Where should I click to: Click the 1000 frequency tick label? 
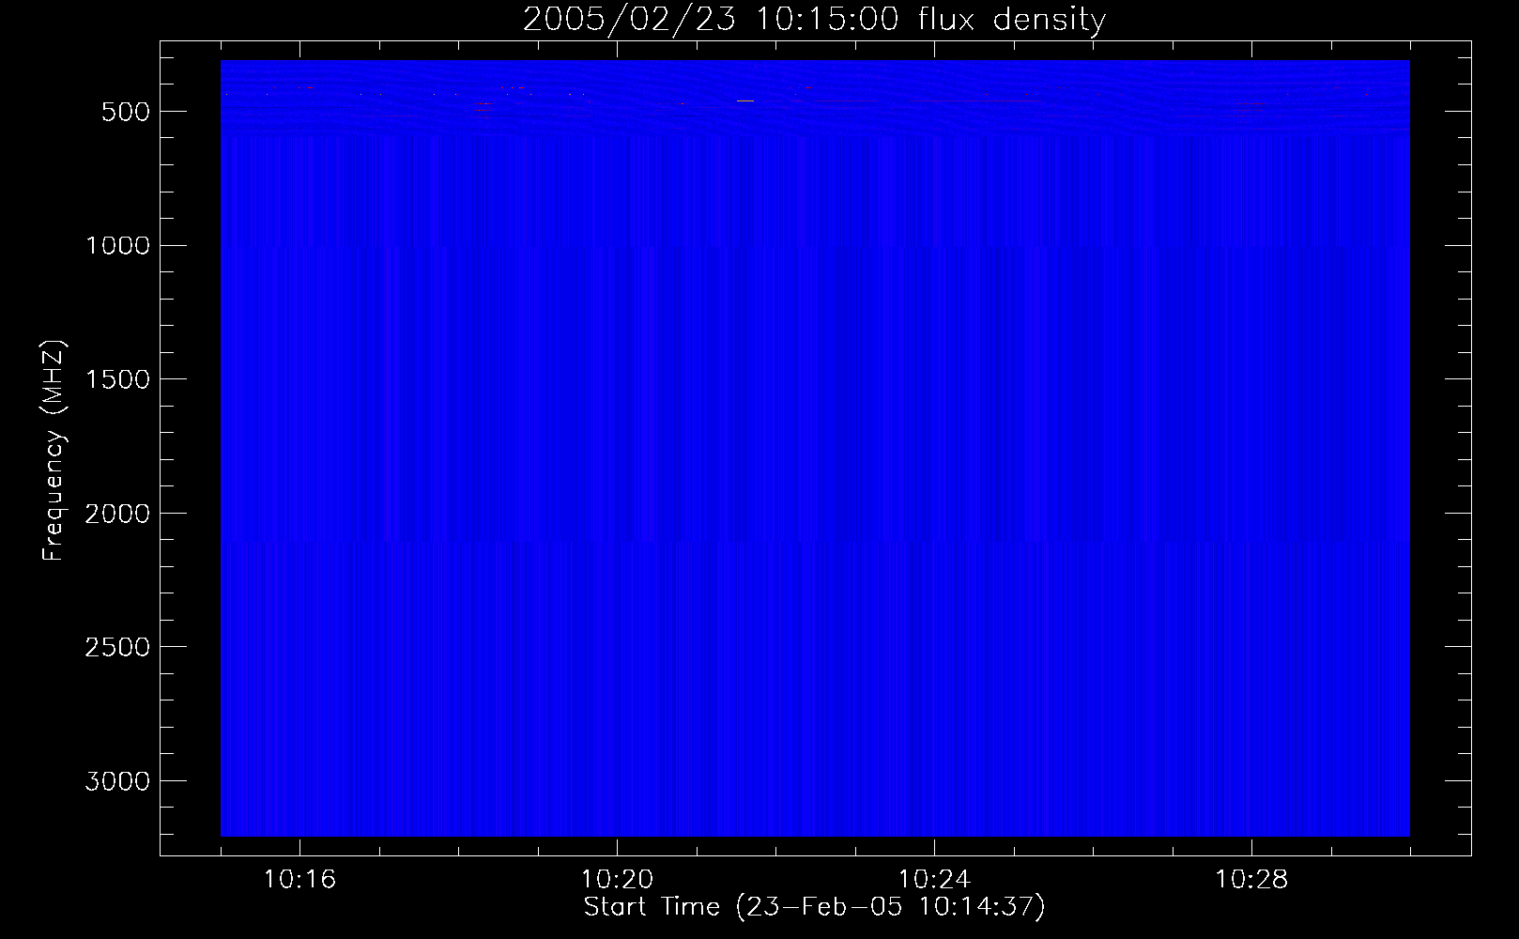[x=117, y=246]
